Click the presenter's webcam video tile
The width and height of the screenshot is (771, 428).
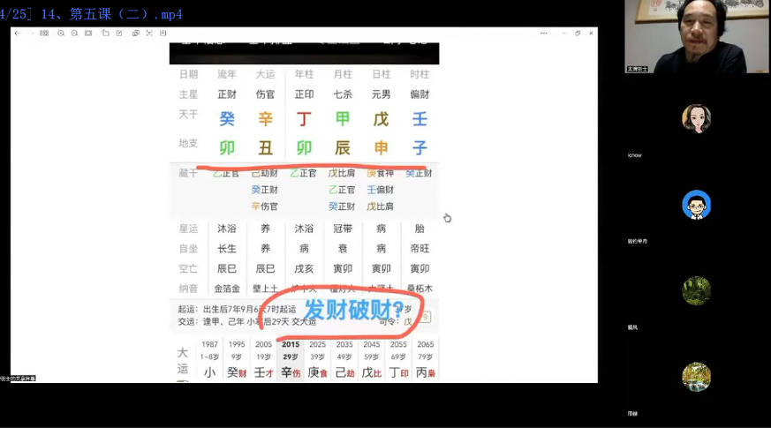pos(698,36)
